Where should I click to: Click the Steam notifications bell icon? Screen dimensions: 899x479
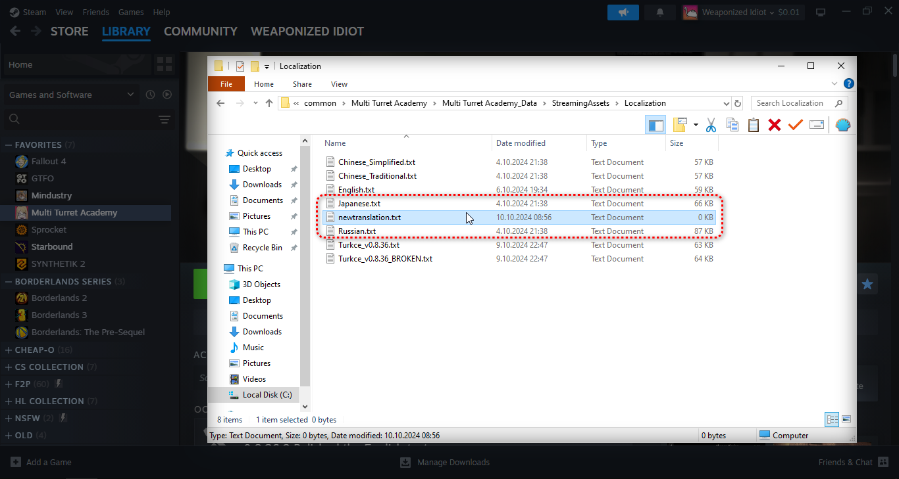coord(659,12)
